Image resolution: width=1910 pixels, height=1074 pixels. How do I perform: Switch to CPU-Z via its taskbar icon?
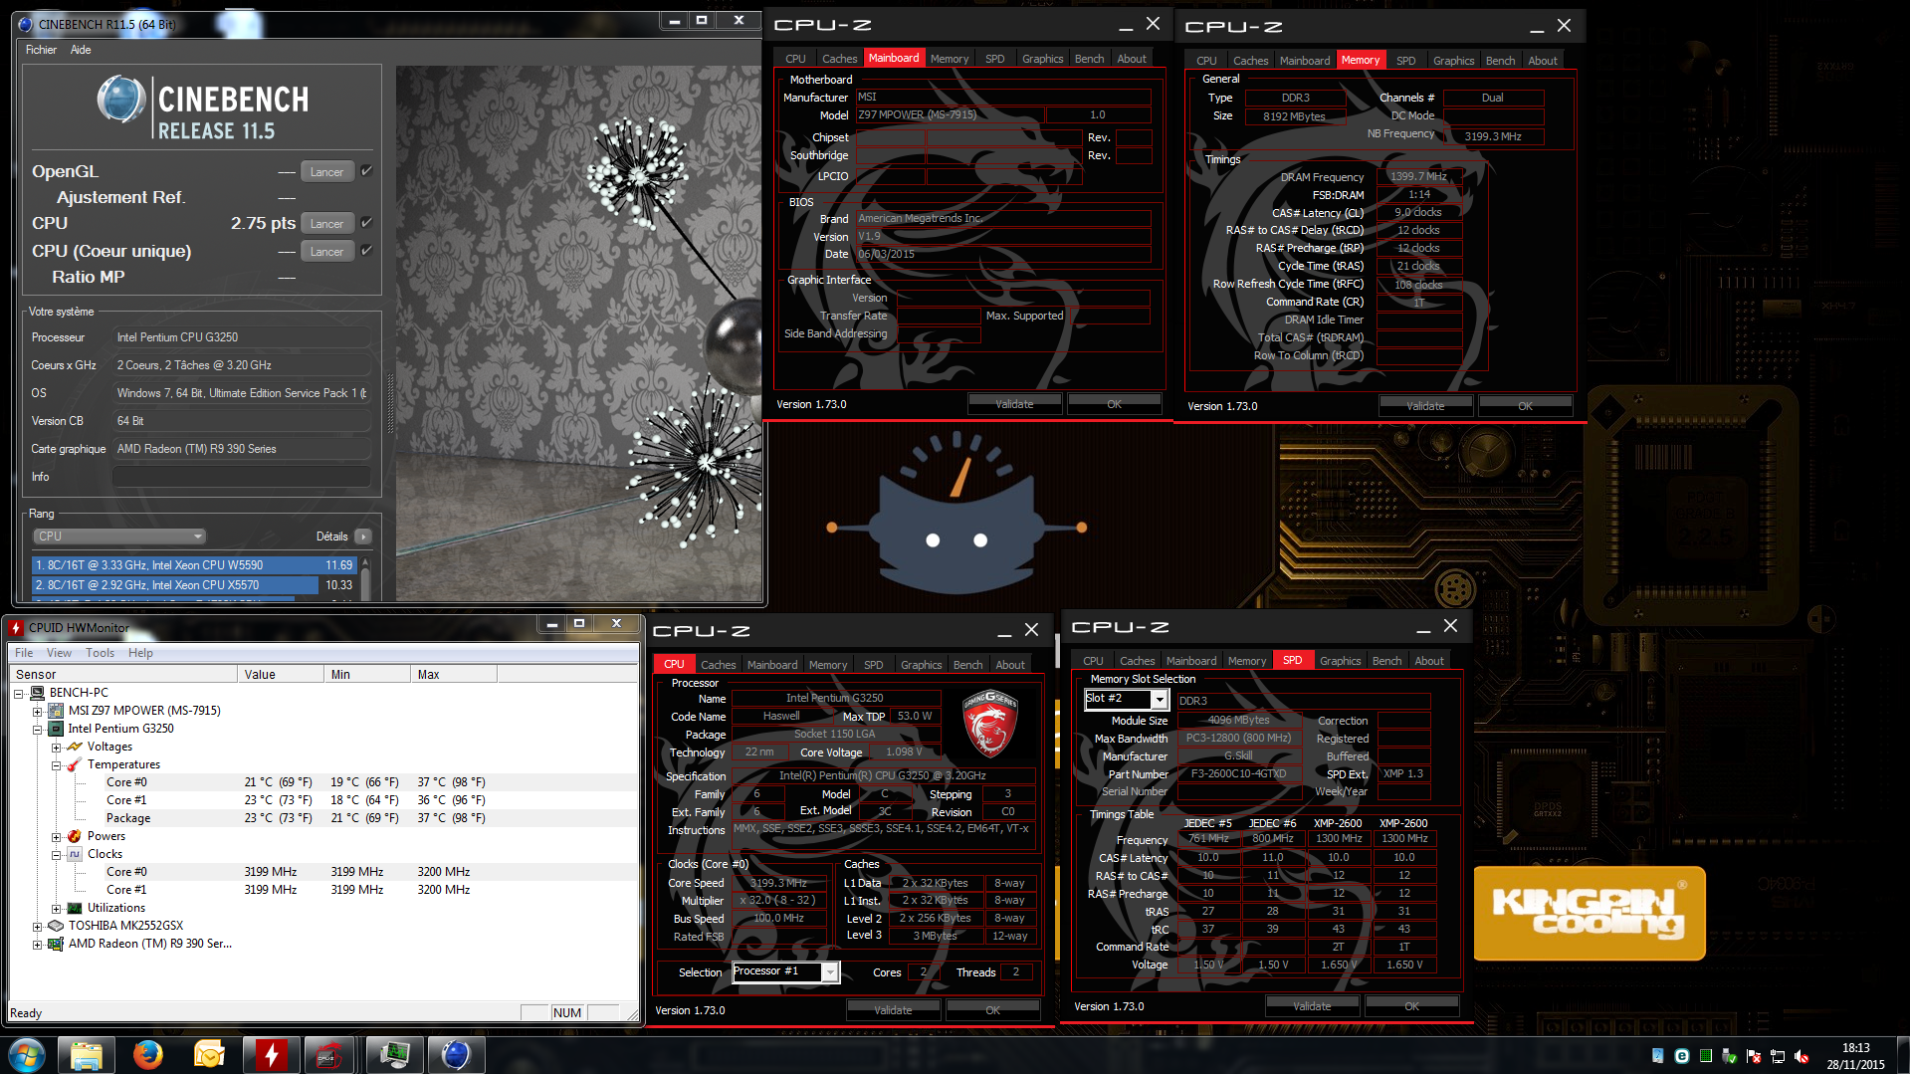click(x=331, y=1054)
